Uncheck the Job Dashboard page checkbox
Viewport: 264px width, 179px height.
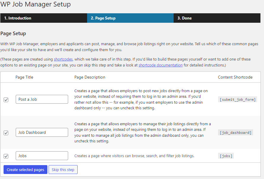[x=6, y=133]
